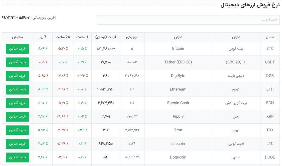
Task: Click the 7-day change in the USDT row
Action: pos(43,62)
